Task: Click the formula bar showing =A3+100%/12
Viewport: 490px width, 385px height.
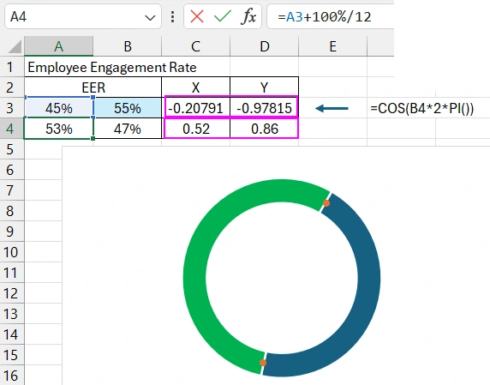Action: [x=331, y=16]
